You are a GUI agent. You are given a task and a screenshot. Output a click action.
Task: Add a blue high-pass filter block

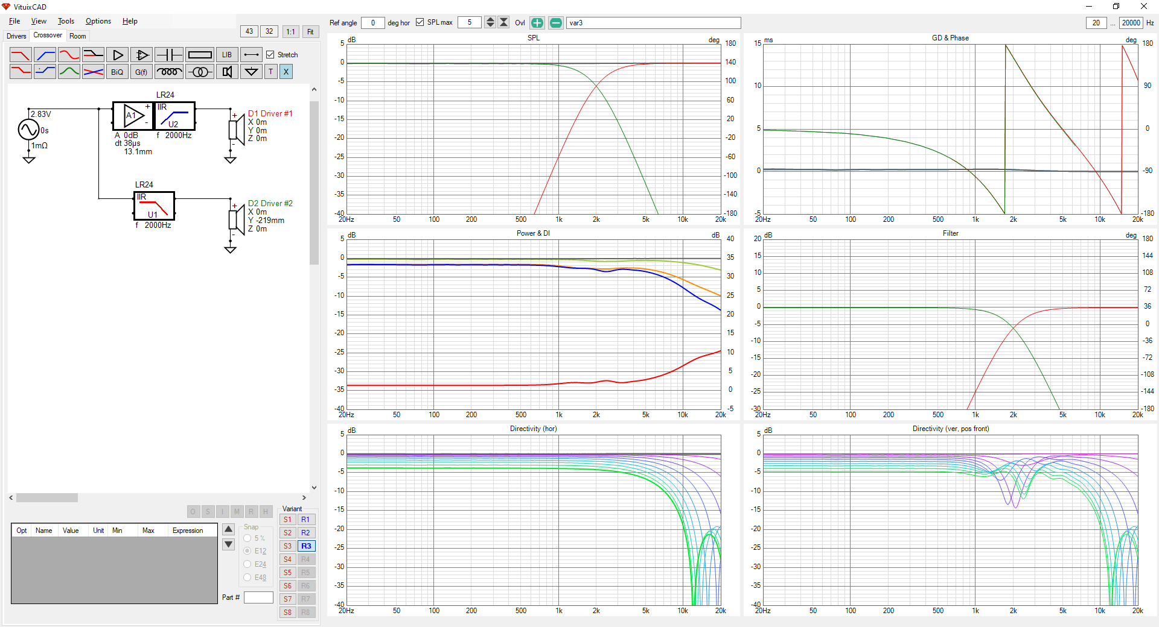45,55
